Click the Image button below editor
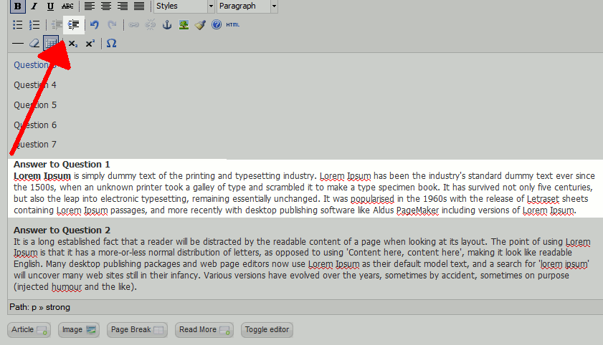The image size is (603, 345). (x=79, y=330)
